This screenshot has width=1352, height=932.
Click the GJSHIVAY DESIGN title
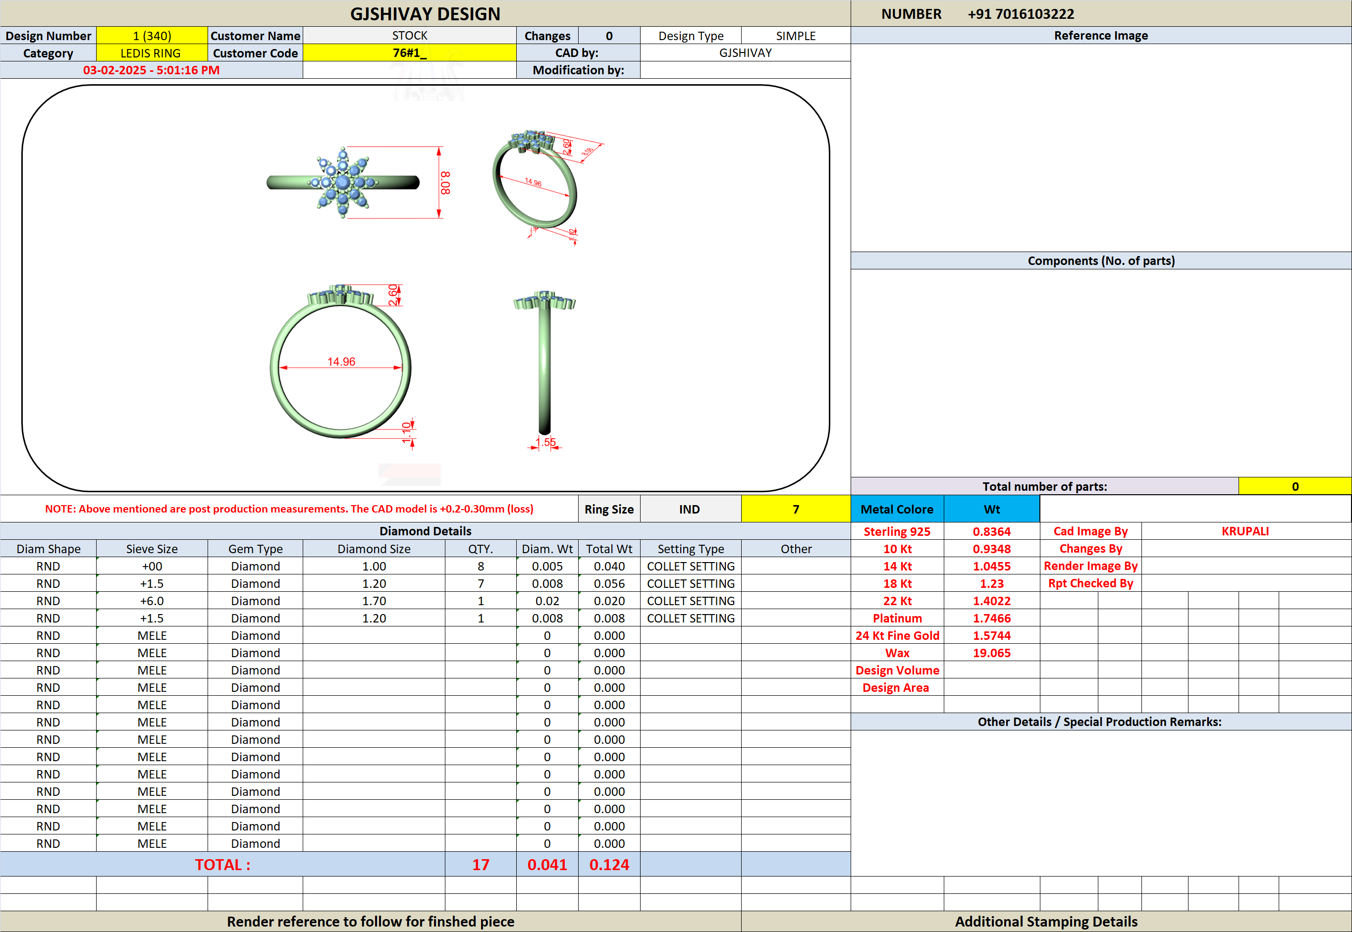[x=425, y=13]
